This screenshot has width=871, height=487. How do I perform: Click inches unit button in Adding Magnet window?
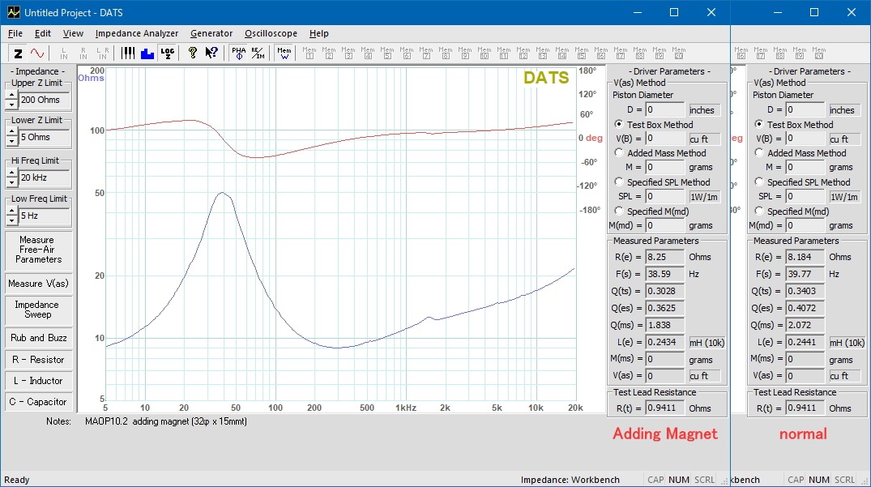pos(704,110)
